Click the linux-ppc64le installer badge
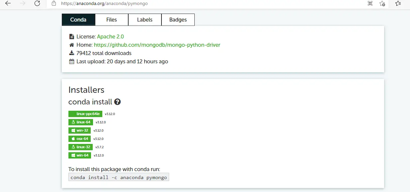The width and height of the screenshot is (410, 192). [x=85, y=114]
